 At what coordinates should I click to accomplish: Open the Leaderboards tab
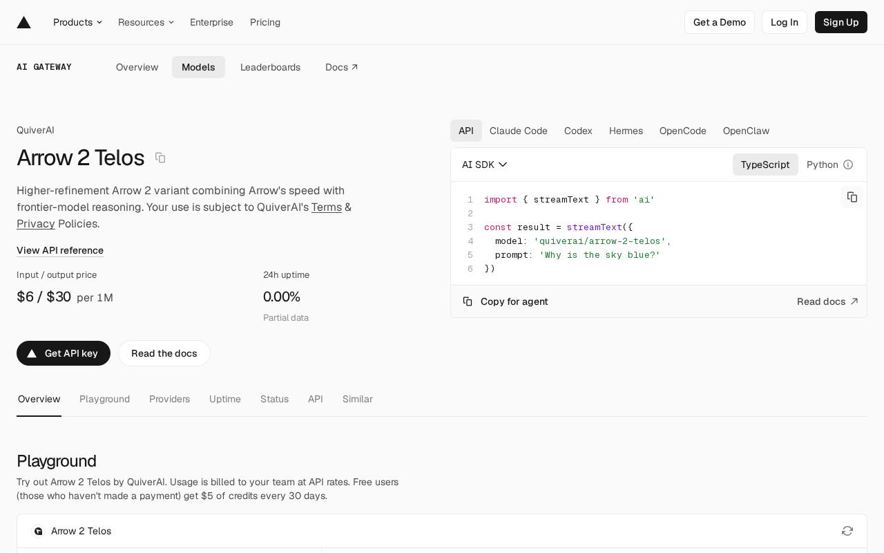(270, 67)
